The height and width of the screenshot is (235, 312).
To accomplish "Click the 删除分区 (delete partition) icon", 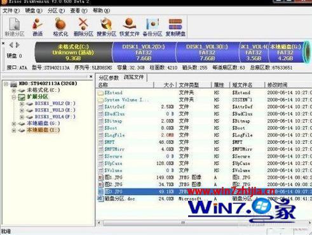I will coord(83,27).
